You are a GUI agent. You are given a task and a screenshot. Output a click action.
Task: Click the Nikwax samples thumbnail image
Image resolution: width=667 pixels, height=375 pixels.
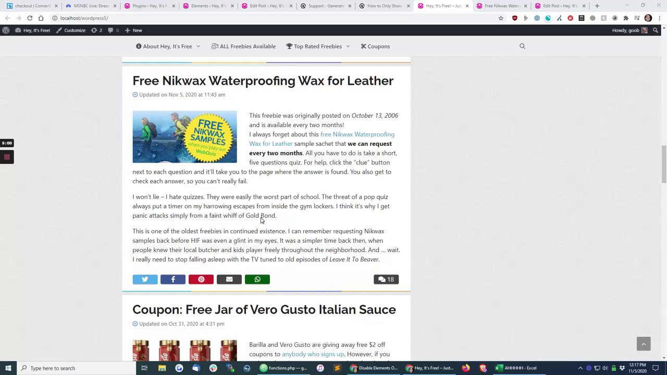[184, 137]
